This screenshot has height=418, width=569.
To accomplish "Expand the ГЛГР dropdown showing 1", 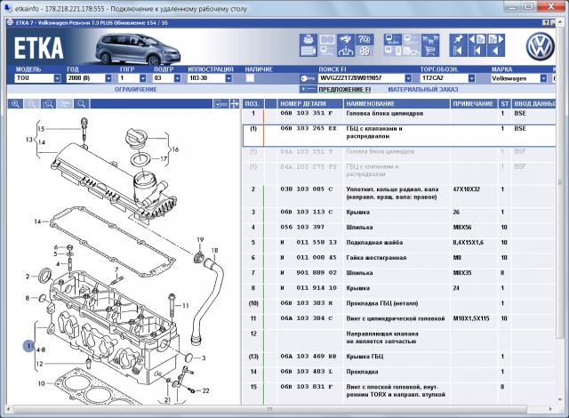I will (x=142, y=78).
